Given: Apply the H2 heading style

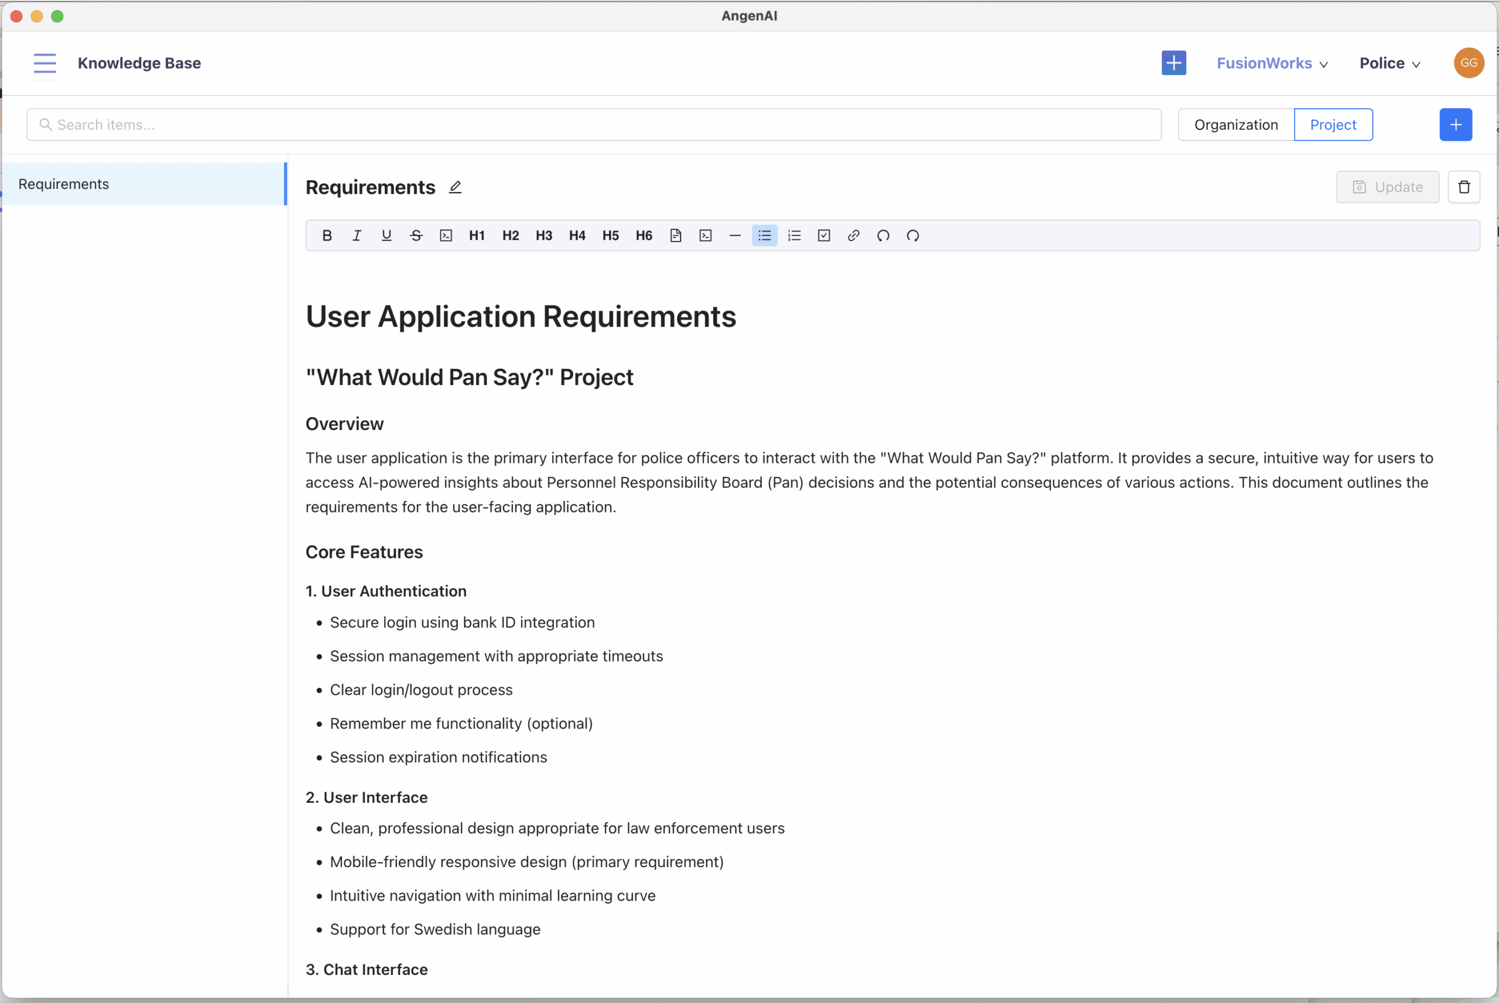Looking at the screenshot, I should pos(510,235).
